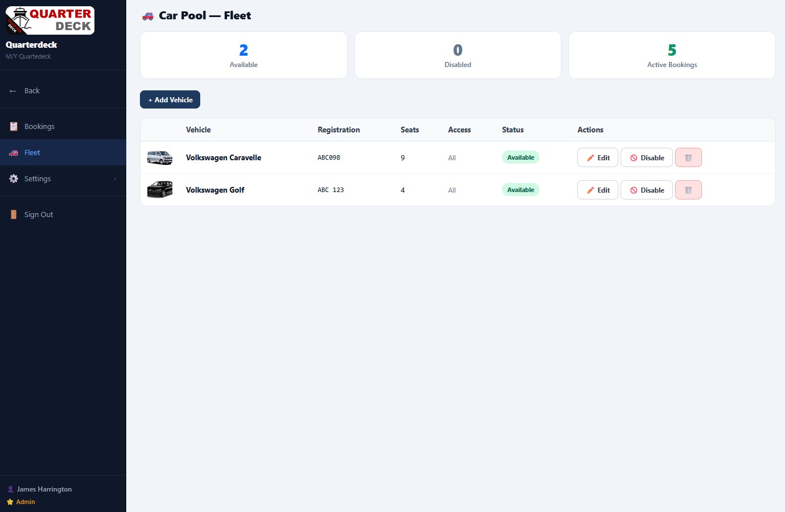Screen dimensions: 785x512
Task: Click the Vehicle column header
Action: point(199,130)
